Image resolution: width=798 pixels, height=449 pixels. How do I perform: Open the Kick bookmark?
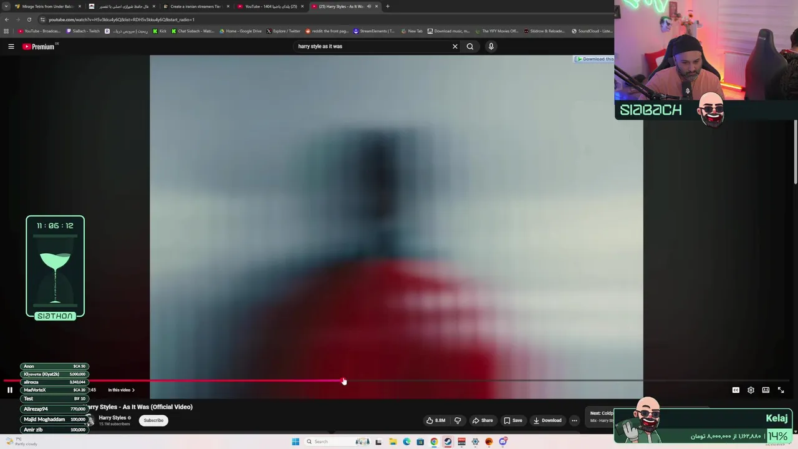pos(160,31)
